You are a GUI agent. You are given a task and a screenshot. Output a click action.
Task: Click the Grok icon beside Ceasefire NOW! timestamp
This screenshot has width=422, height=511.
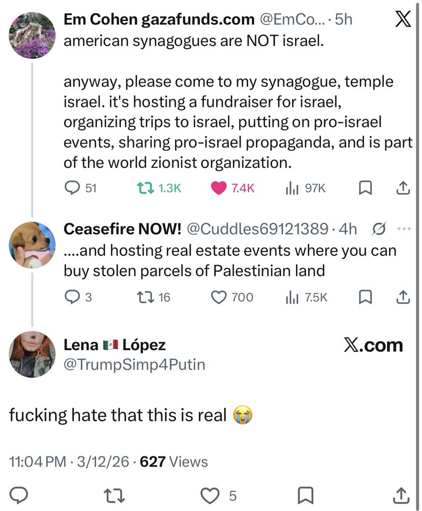point(378,230)
